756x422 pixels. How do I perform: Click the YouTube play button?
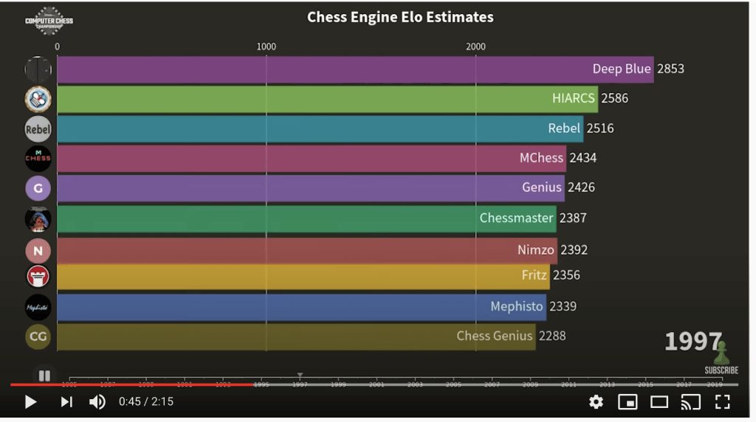click(30, 402)
